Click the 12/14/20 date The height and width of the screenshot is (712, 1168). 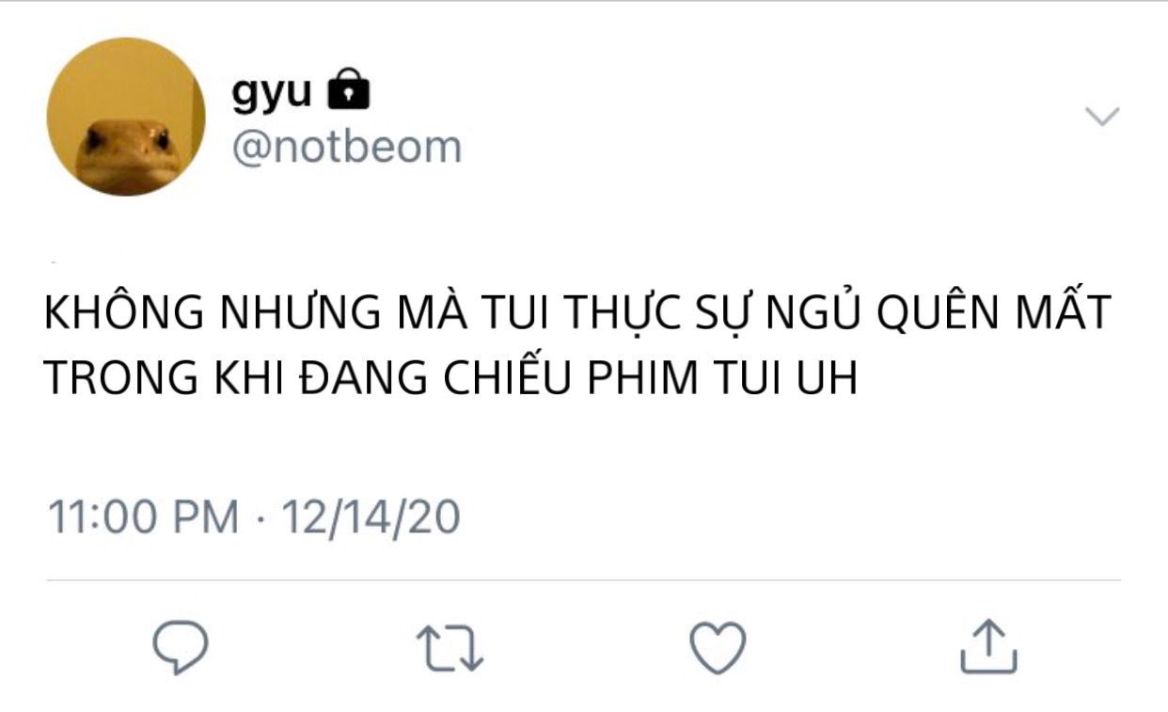(371, 517)
